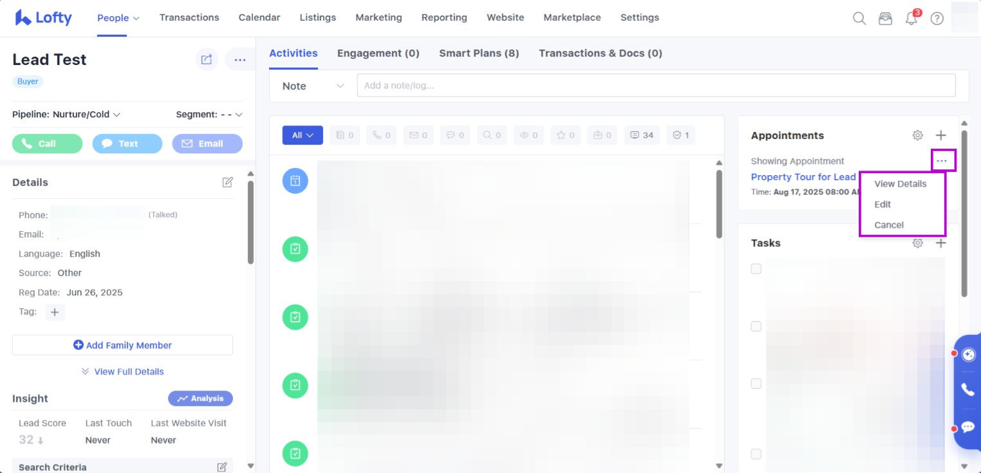Open the help question mark icon
This screenshot has width=981, height=473.
tap(937, 19)
